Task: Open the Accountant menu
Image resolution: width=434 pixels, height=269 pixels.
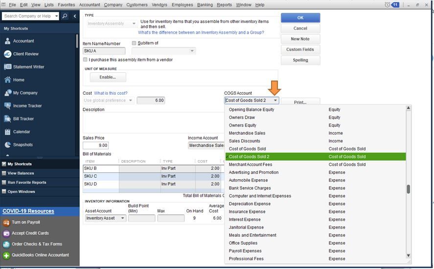Action: coord(90,5)
